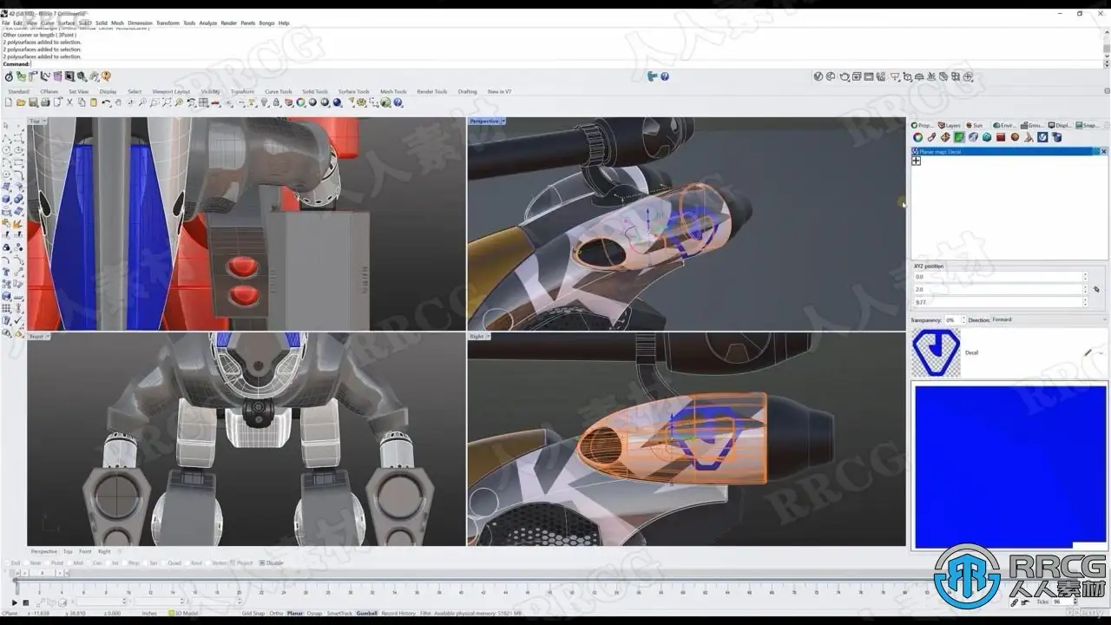The width and height of the screenshot is (1111, 625).
Task: Toggle Grid Snap in the status bar
Action: pos(253,613)
